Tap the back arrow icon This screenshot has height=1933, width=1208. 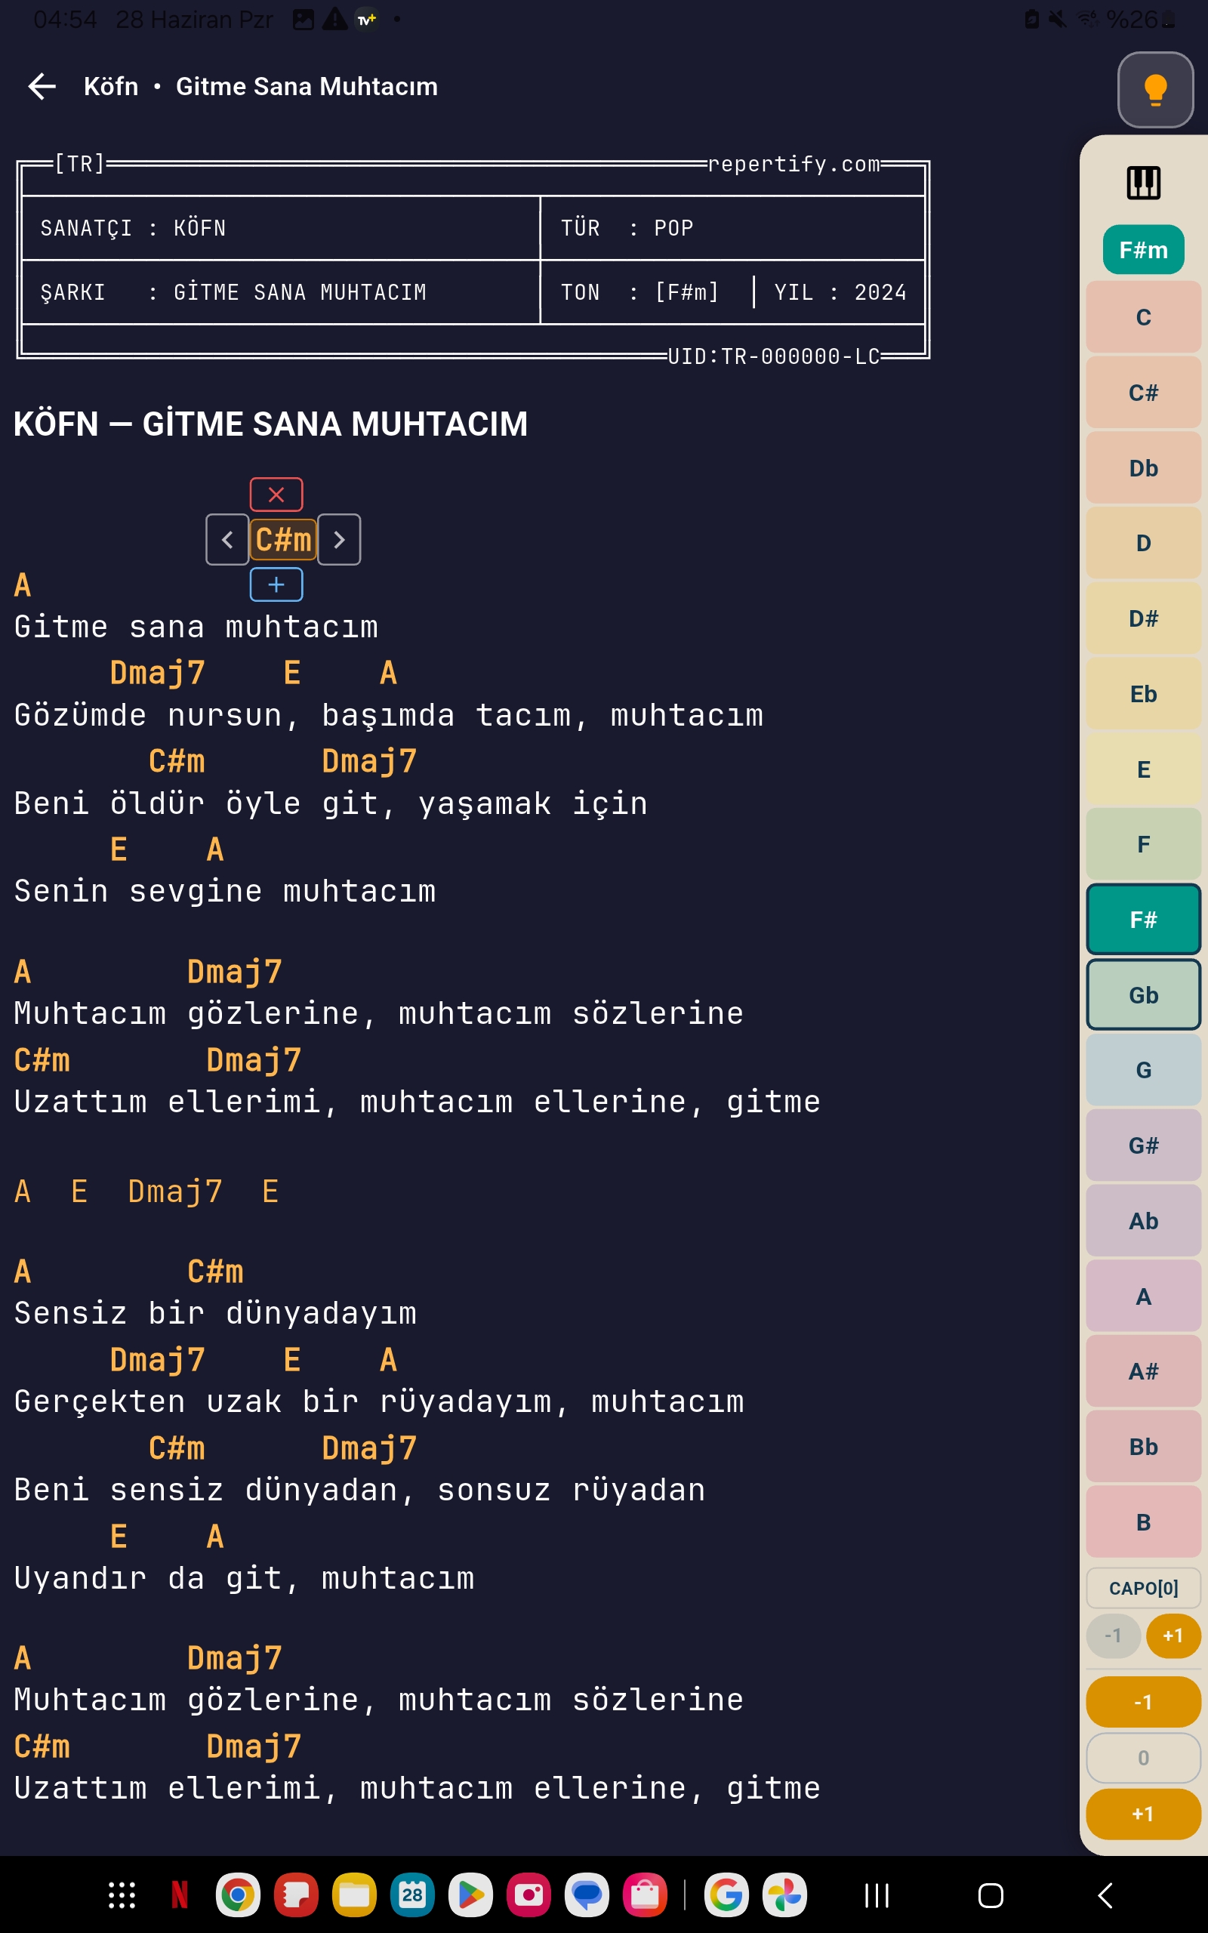[42, 86]
